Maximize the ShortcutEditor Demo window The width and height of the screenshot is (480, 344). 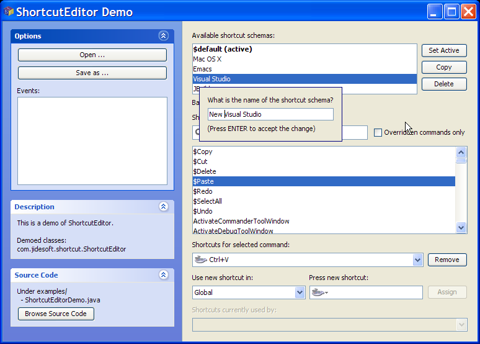(x=451, y=12)
